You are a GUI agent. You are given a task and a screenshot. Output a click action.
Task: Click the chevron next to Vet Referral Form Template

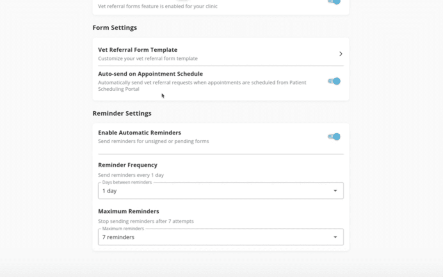[341, 53]
